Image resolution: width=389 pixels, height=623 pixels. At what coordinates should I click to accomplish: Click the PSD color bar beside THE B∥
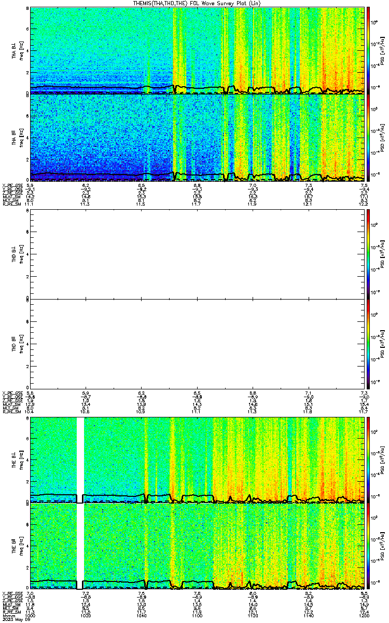coord(369,547)
